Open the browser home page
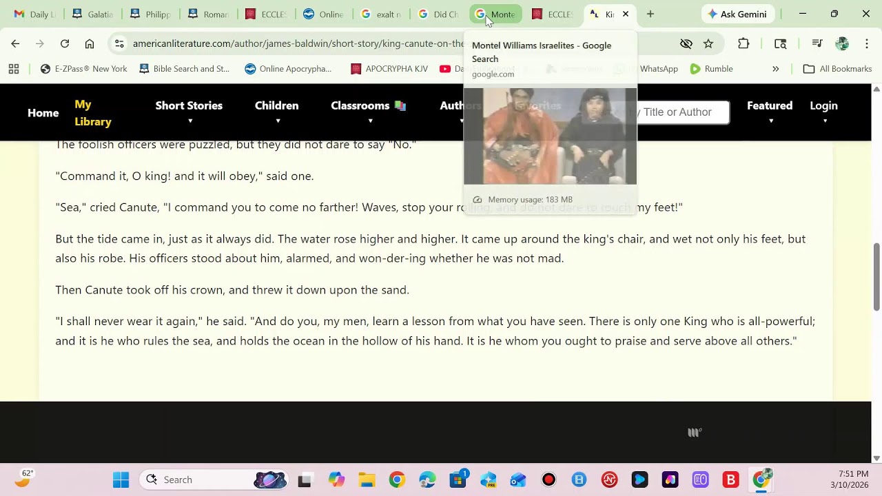 coord(90,43)
